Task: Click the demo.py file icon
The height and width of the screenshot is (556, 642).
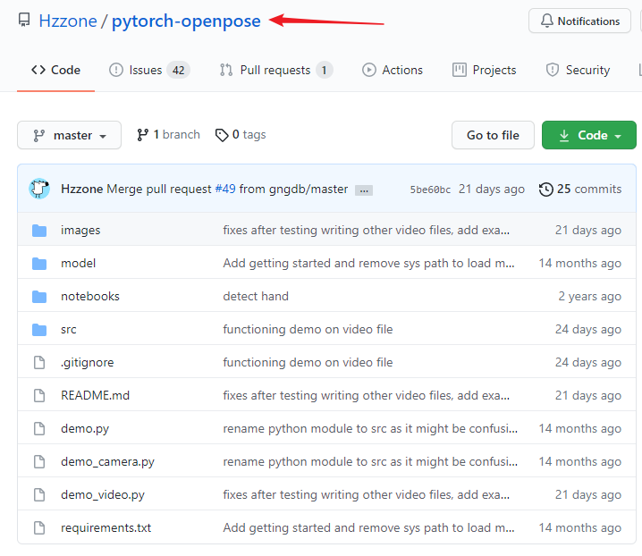Action: pos(39,429)
